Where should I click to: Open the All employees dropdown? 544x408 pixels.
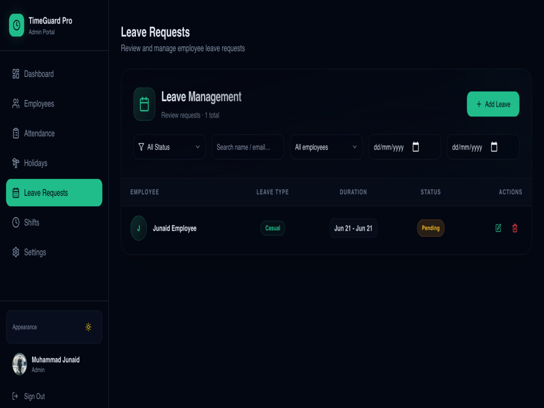click(326, 147)
